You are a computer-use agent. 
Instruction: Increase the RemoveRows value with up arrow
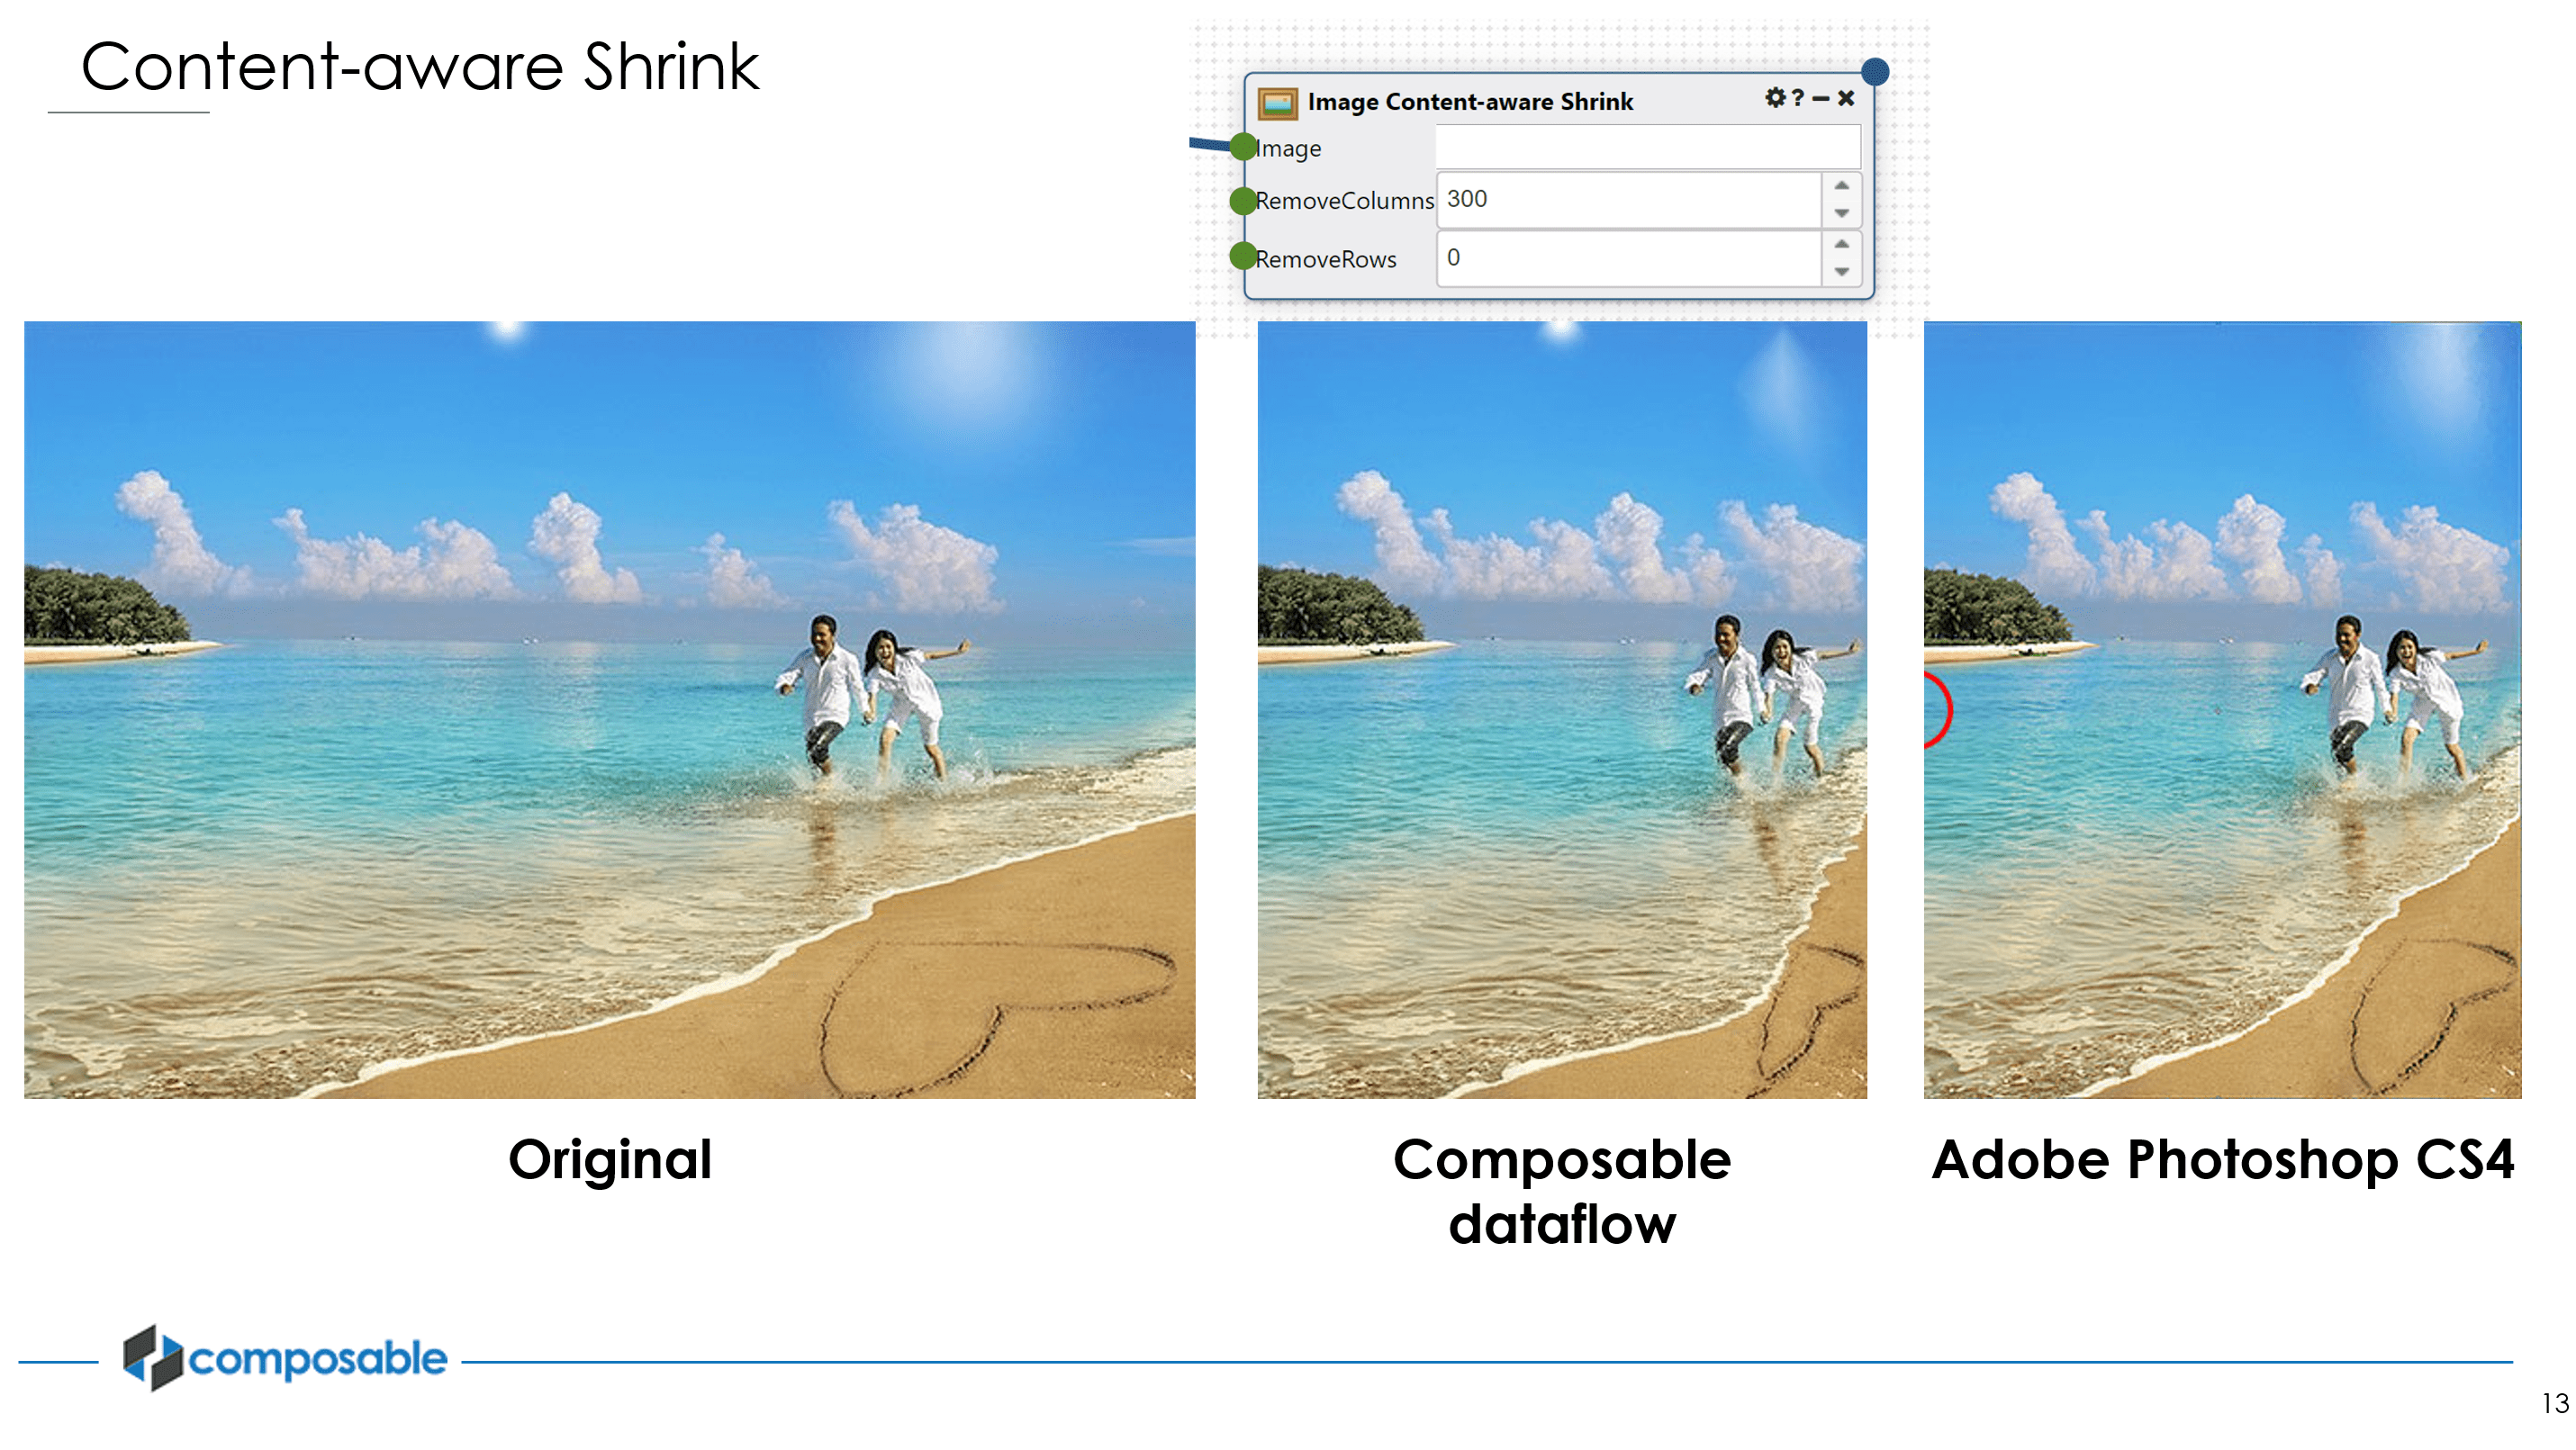click(1841, 244)
